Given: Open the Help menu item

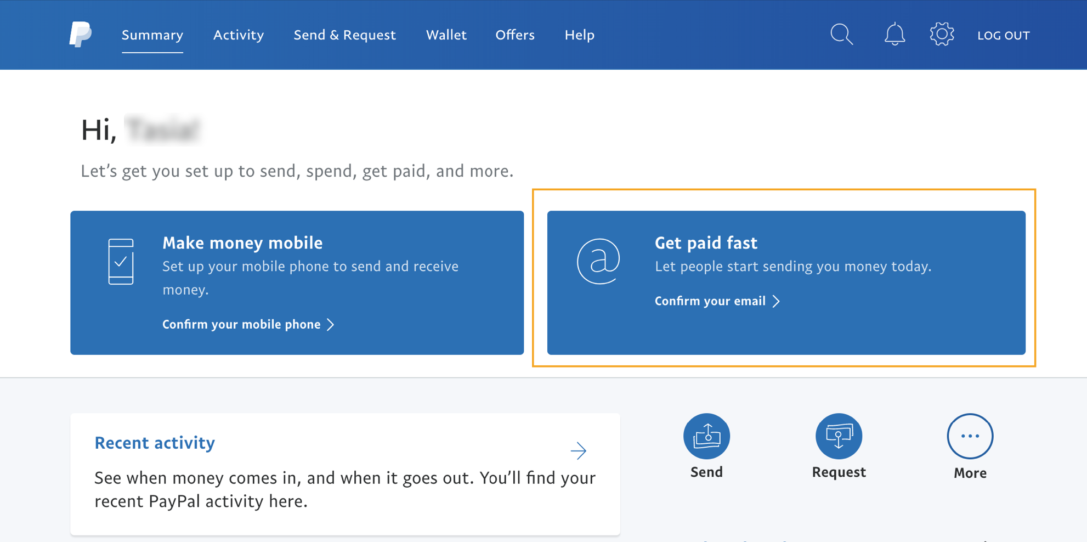Looking at the screenshot, I should 580,35.
